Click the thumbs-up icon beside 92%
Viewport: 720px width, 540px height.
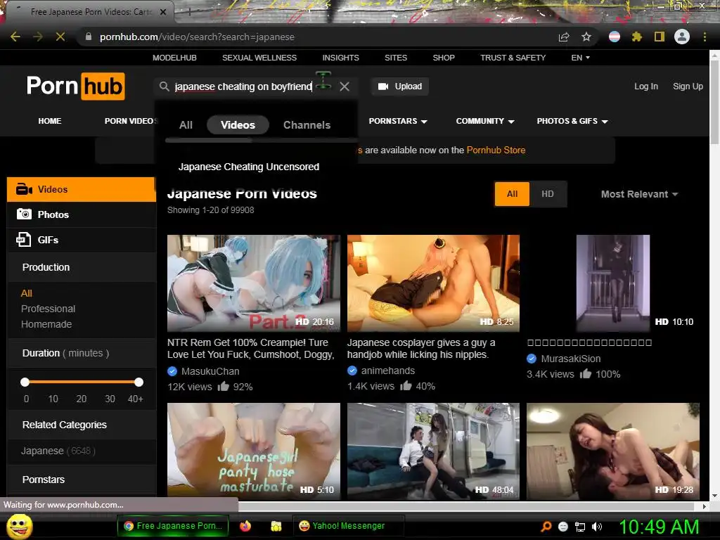point(224,386)
